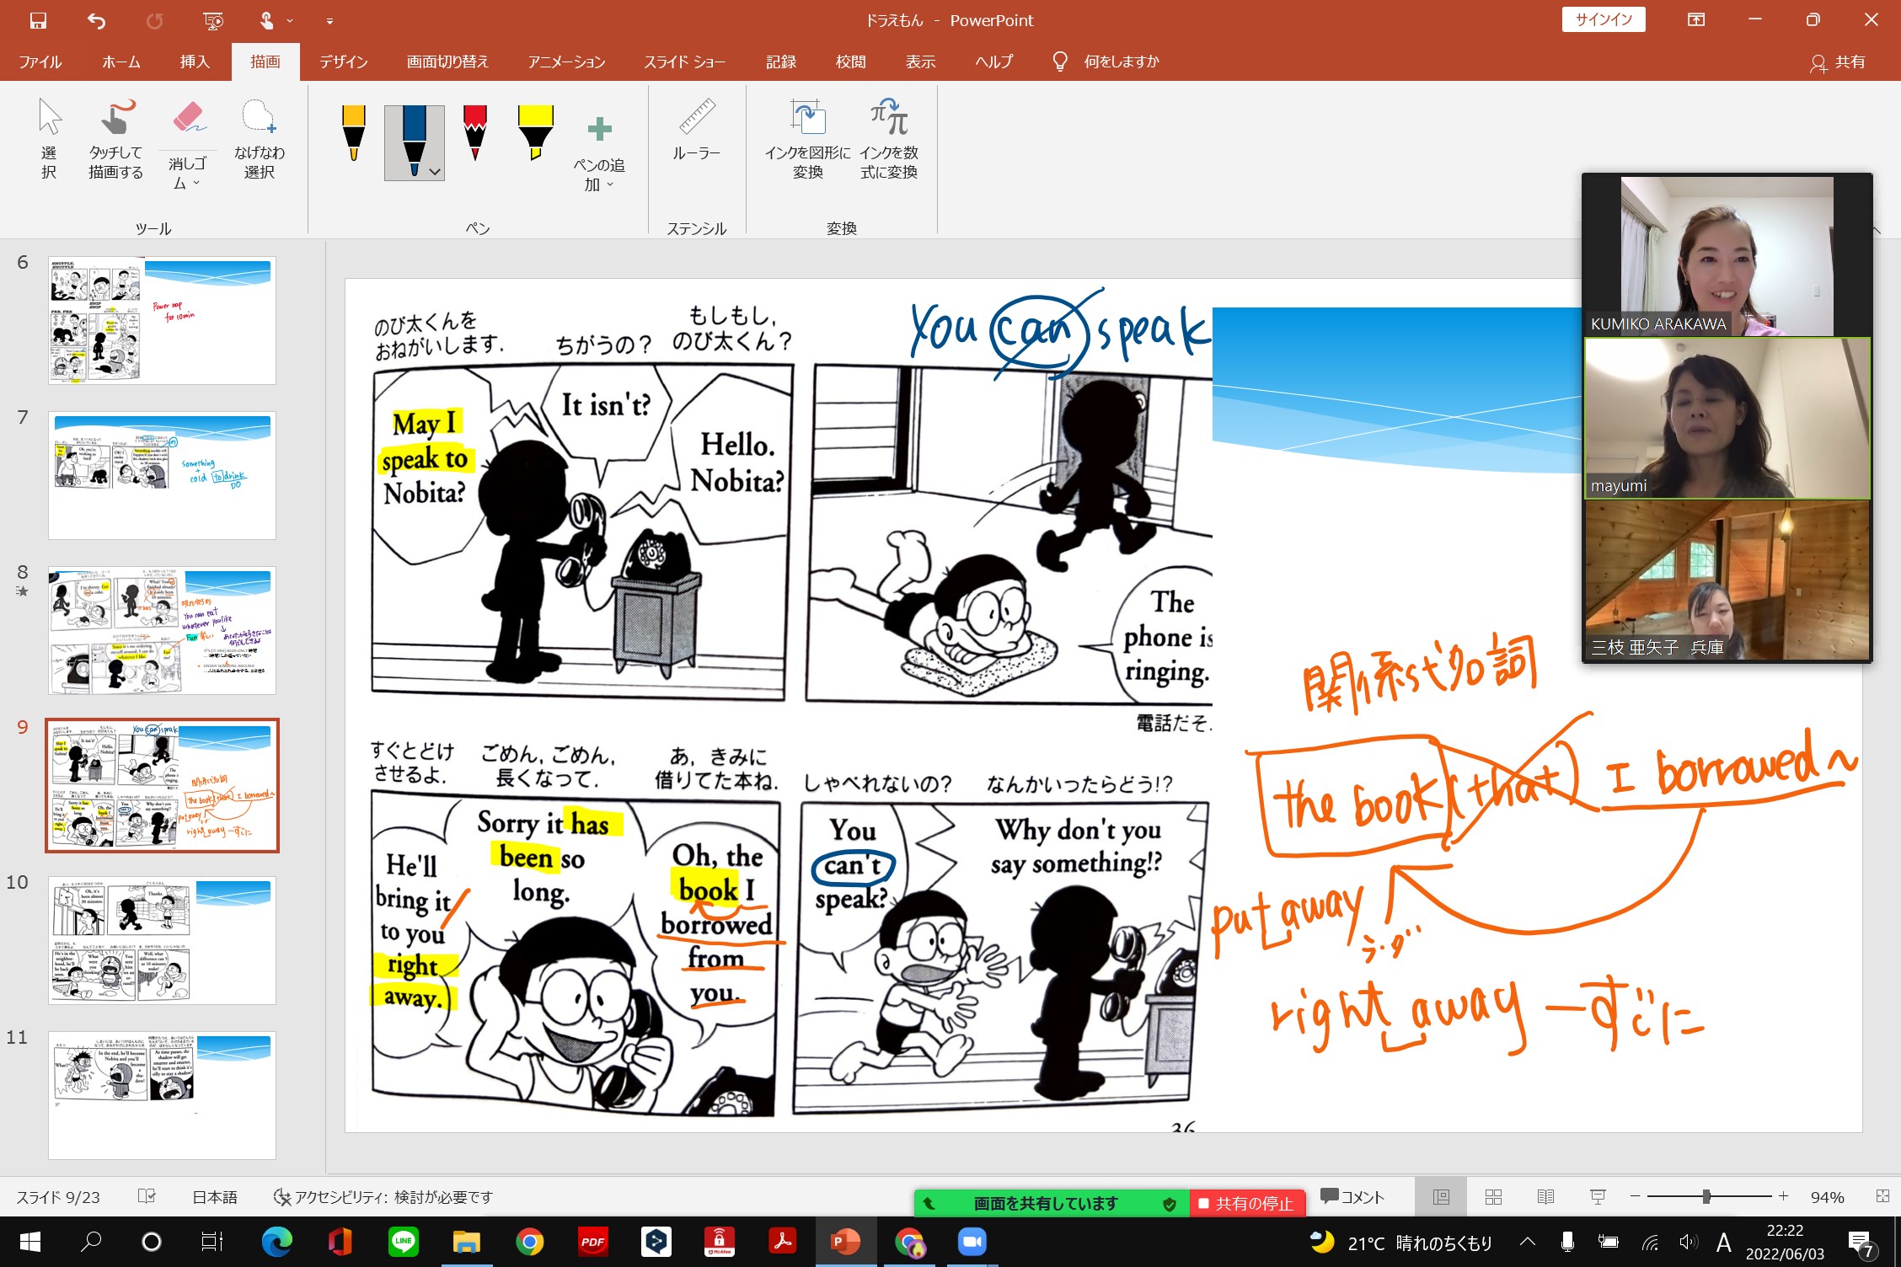Select the なげなわ選択 lasso tool
The width and height of the screenshot is (1901, 1267).
[x=259, y=138]
